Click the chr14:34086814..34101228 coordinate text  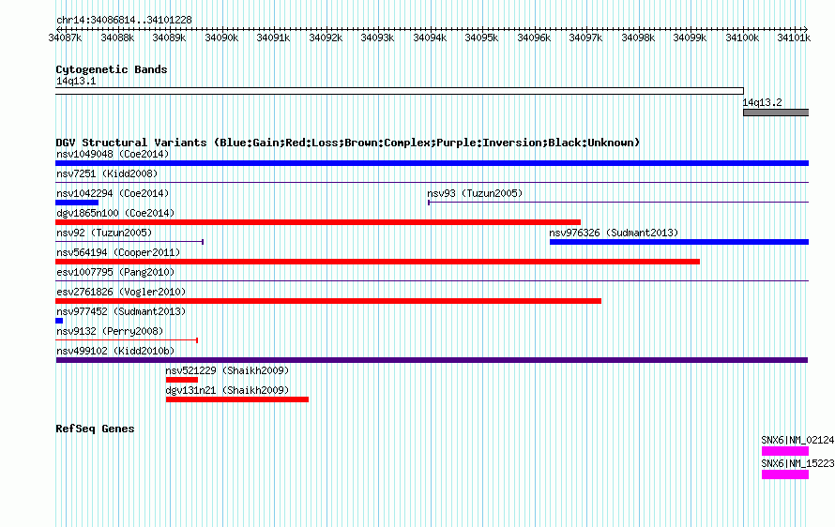click(x=124, y=20)
